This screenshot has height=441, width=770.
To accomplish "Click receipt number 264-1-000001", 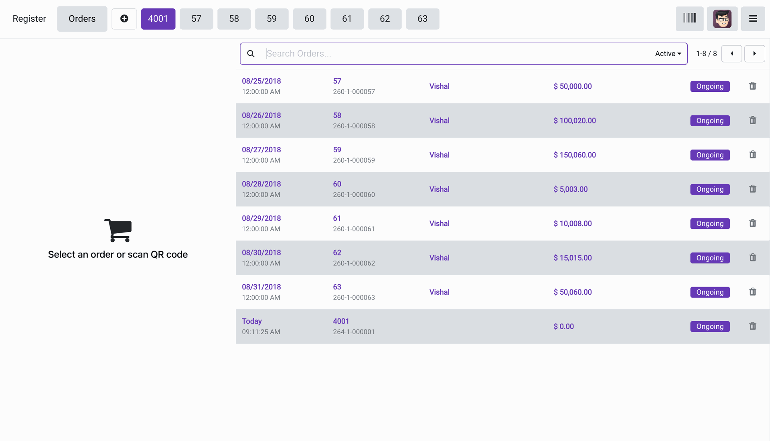I will click(354, 332).
